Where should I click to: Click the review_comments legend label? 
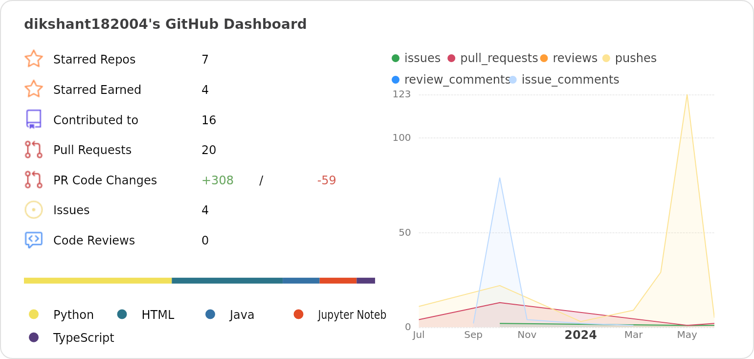(457, 80)
